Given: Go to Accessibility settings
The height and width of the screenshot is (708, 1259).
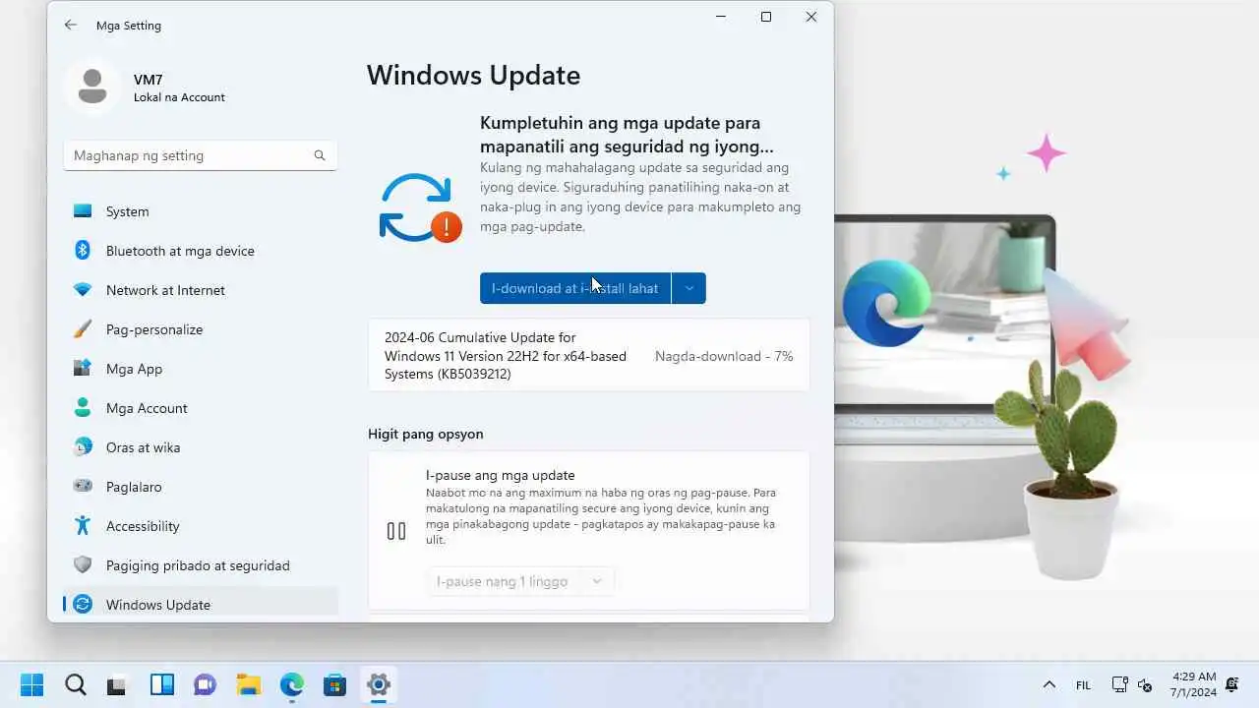Looking at the screenshot, I should click(201, 526).
